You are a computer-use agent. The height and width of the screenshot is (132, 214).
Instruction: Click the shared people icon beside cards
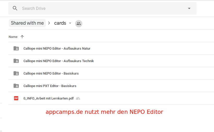[x=79, y=24]
